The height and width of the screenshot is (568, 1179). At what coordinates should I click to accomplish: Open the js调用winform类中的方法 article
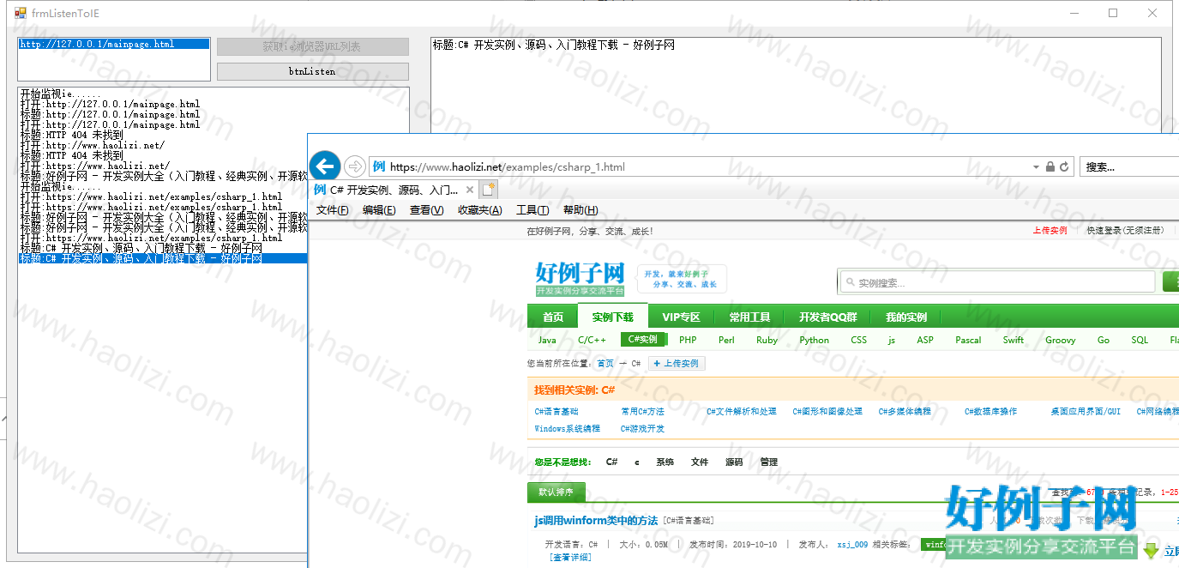(596, 520)
